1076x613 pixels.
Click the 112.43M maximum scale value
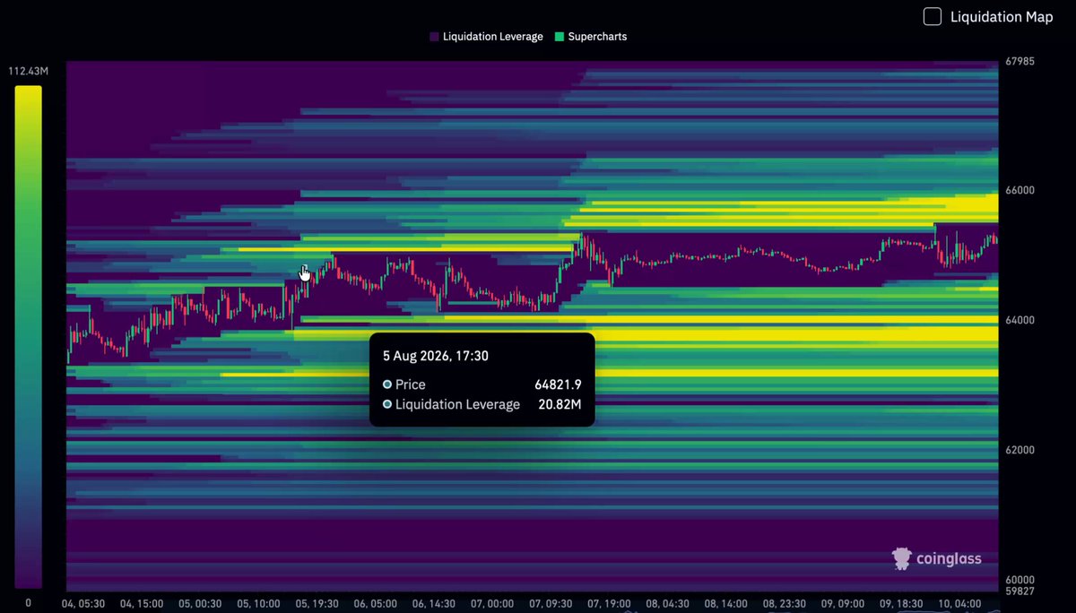[29, 72]
